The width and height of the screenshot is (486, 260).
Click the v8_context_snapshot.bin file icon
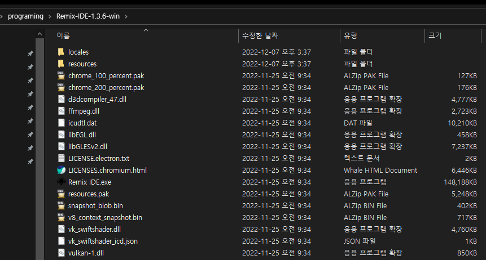(61, 217)
